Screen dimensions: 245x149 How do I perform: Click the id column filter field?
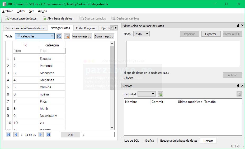26,51
